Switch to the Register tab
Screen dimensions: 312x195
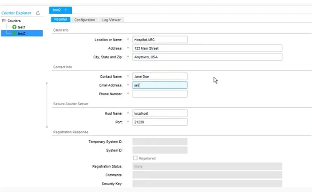tap(61, 19)
